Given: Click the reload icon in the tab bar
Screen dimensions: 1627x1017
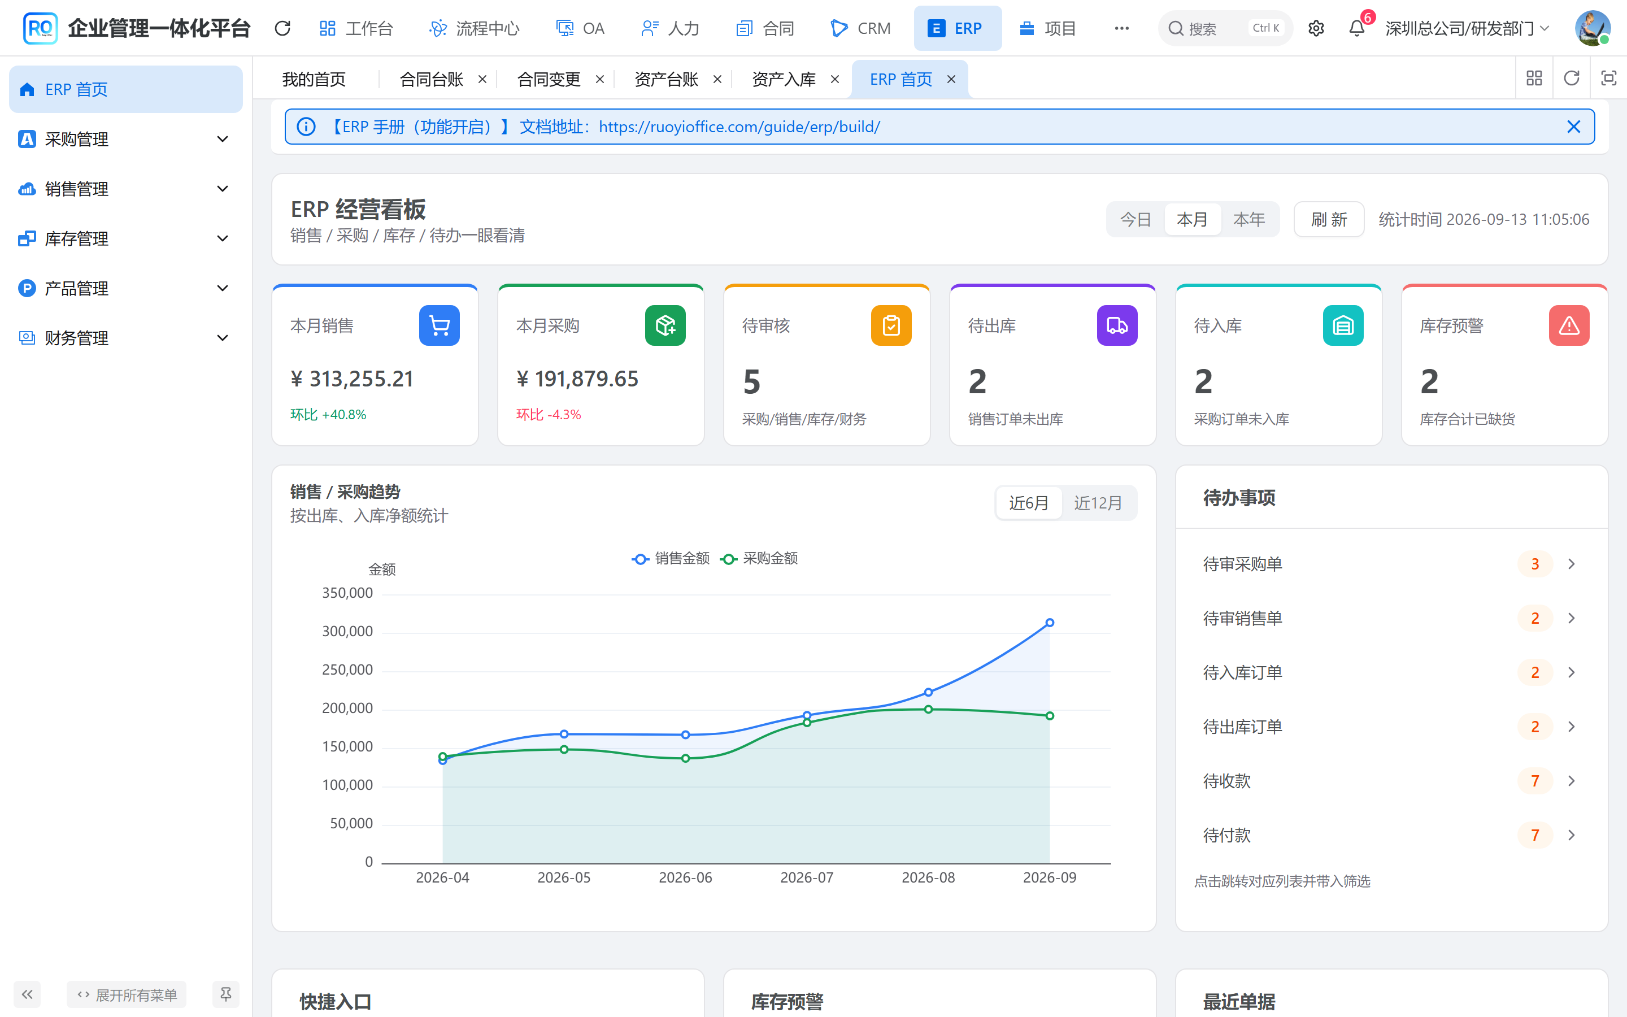Looking at the screenshot, I should (x=1571, y=79).
